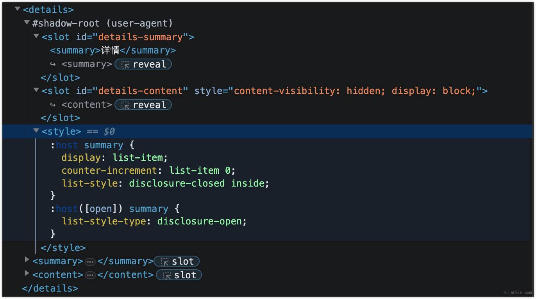Collapse the opening details element node
The width and height of the screenshot is (536, 299).
(x=18, y=9)
